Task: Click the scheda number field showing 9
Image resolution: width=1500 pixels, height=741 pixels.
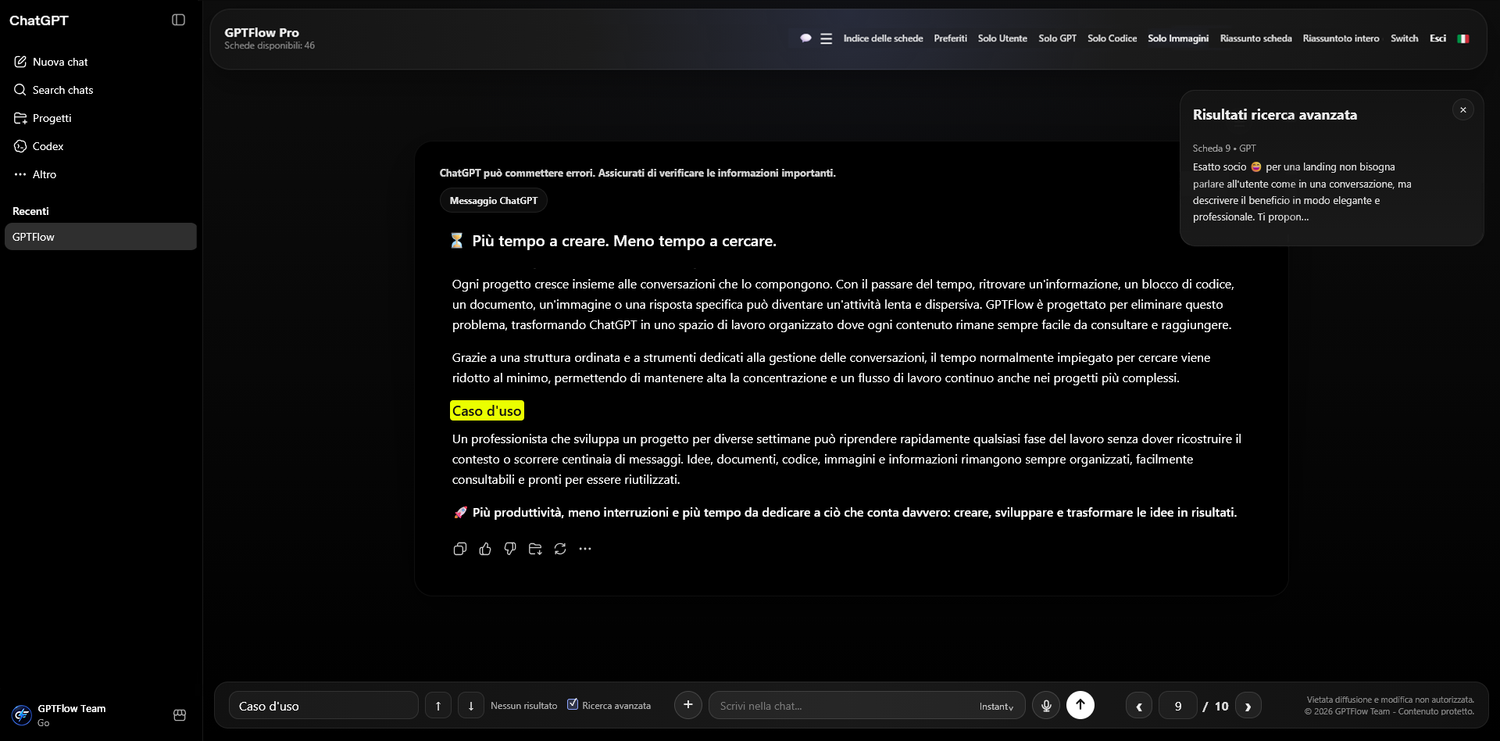Action: pos(1177,705)
